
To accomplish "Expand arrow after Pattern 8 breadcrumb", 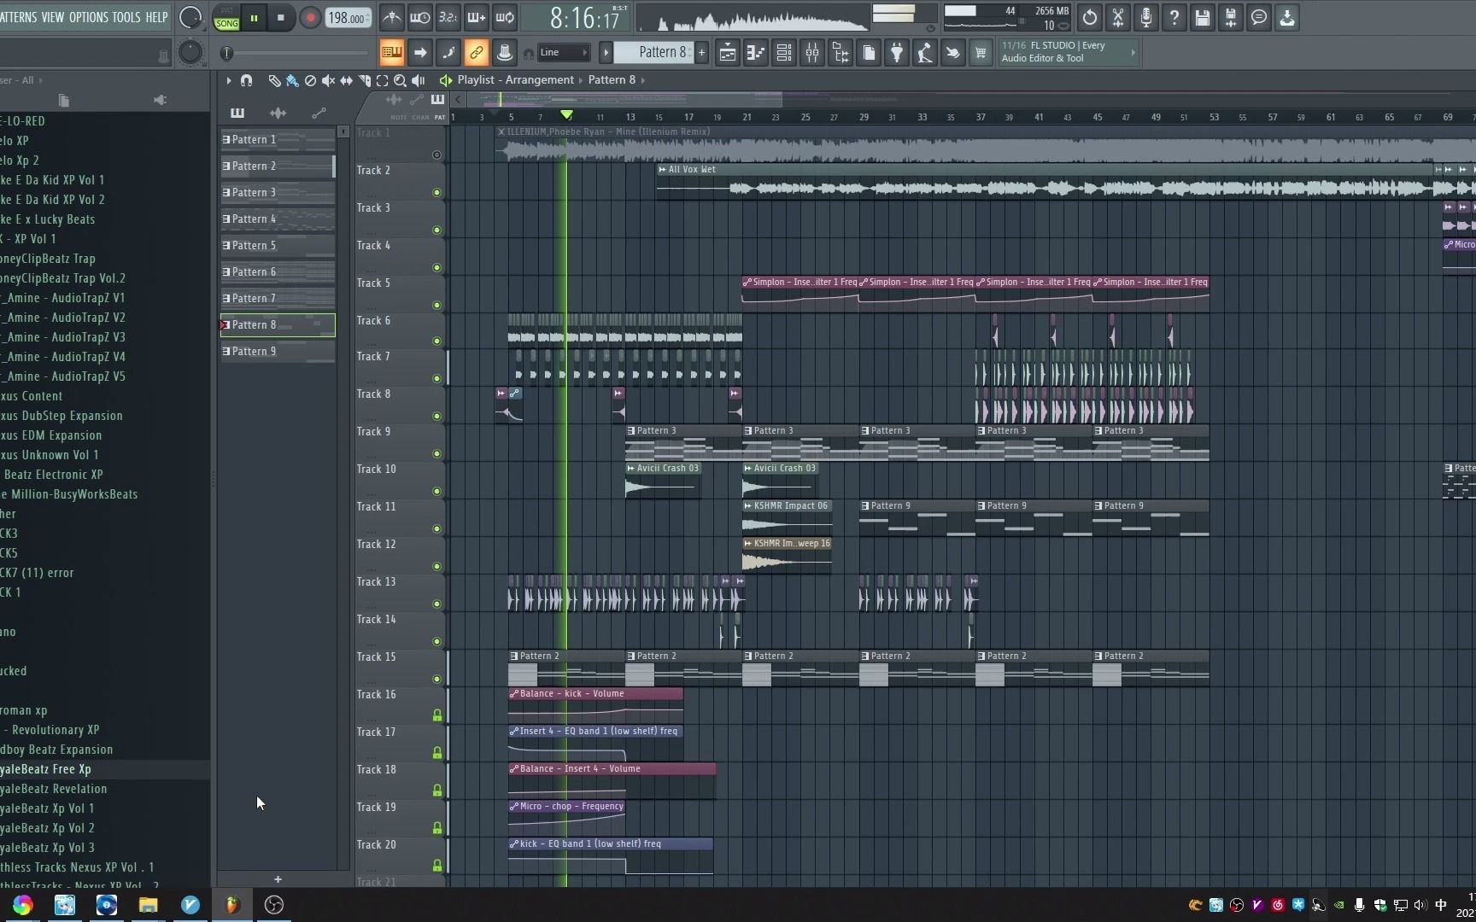I will point(643,80).
